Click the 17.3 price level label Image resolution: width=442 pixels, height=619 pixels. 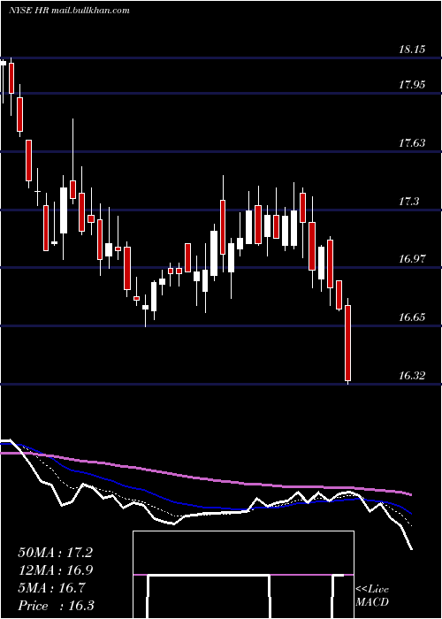pyautogui.click(x=408, y=202)
